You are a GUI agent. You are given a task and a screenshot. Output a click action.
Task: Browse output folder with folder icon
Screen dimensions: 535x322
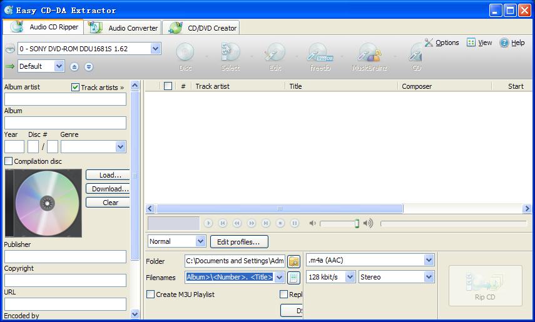click(293, 261)
